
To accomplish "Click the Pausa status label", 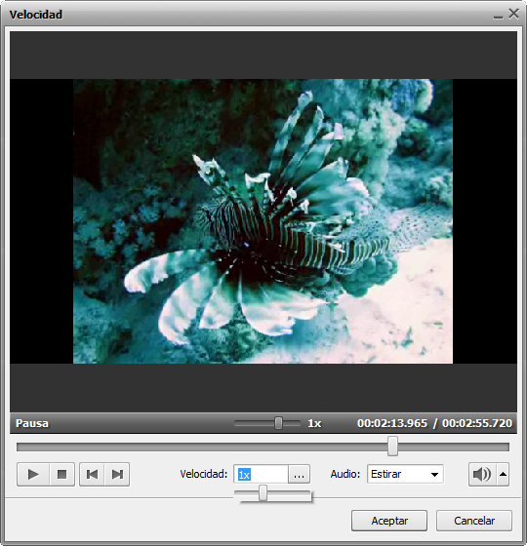I will tap(32, 423).
